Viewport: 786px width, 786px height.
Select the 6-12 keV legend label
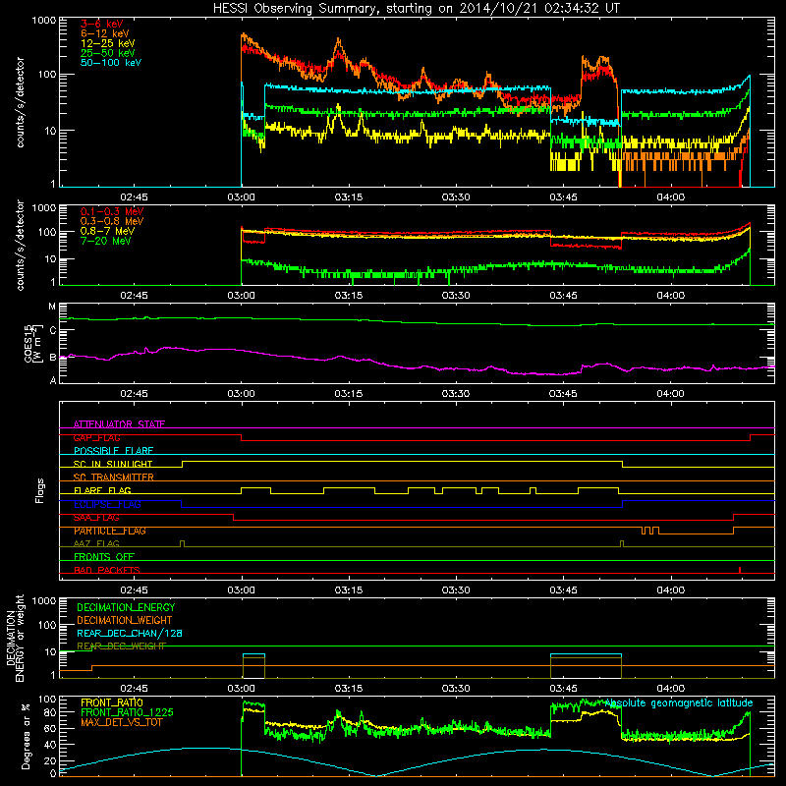pyautogui.click(x=105, y=33)
